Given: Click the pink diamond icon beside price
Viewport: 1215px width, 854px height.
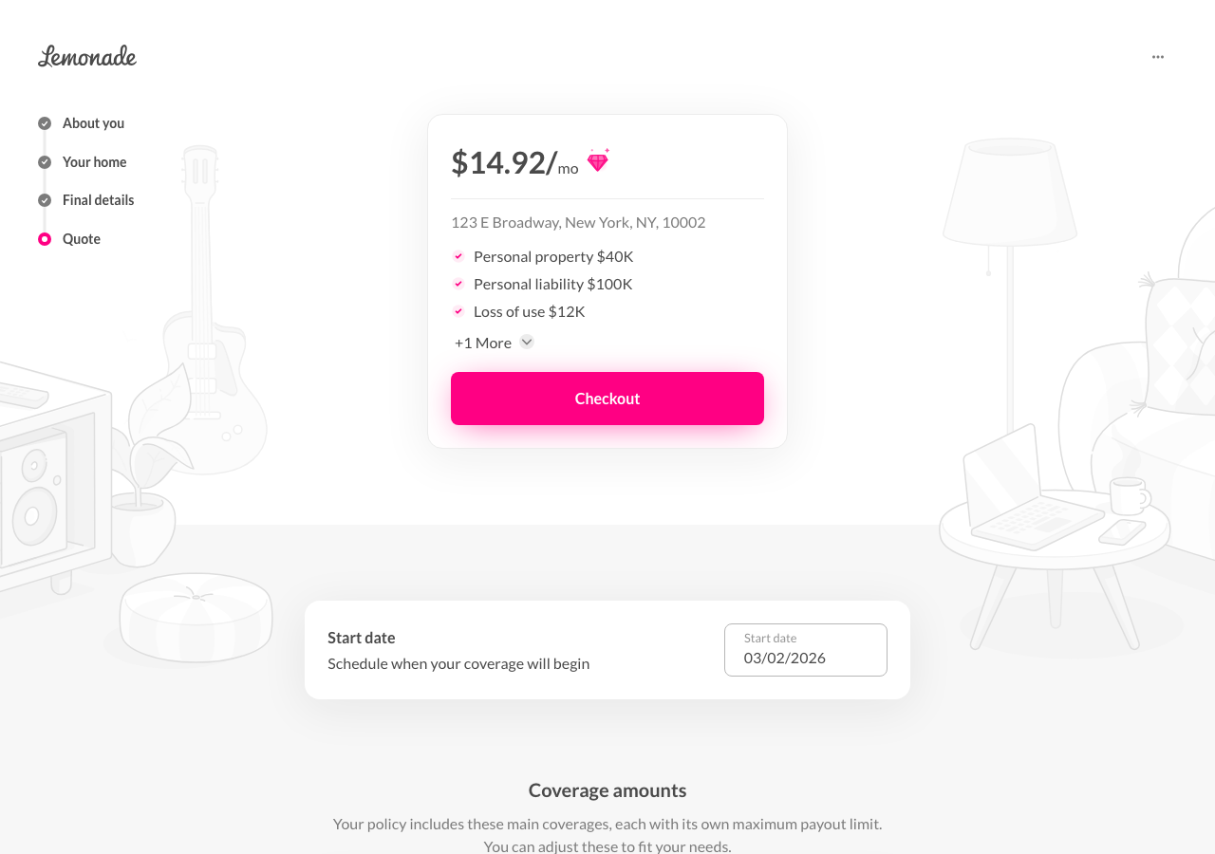Looking at the screenshot, I should 597,160.
